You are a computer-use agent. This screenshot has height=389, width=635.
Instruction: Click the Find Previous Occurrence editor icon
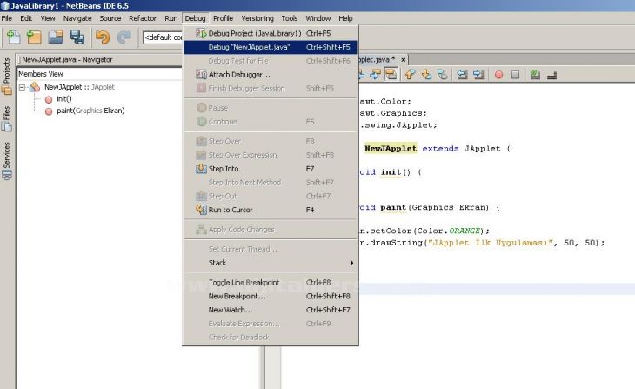[361, 74]
